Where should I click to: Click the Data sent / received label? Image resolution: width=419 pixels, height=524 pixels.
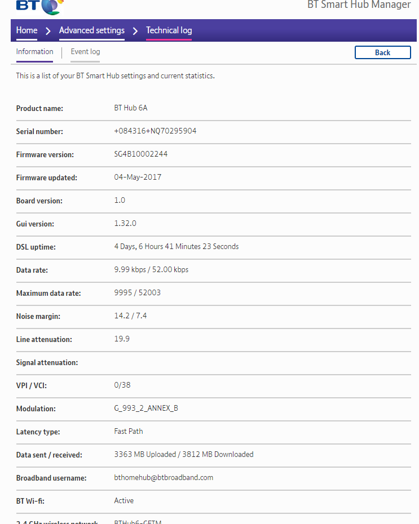(49, 455)
